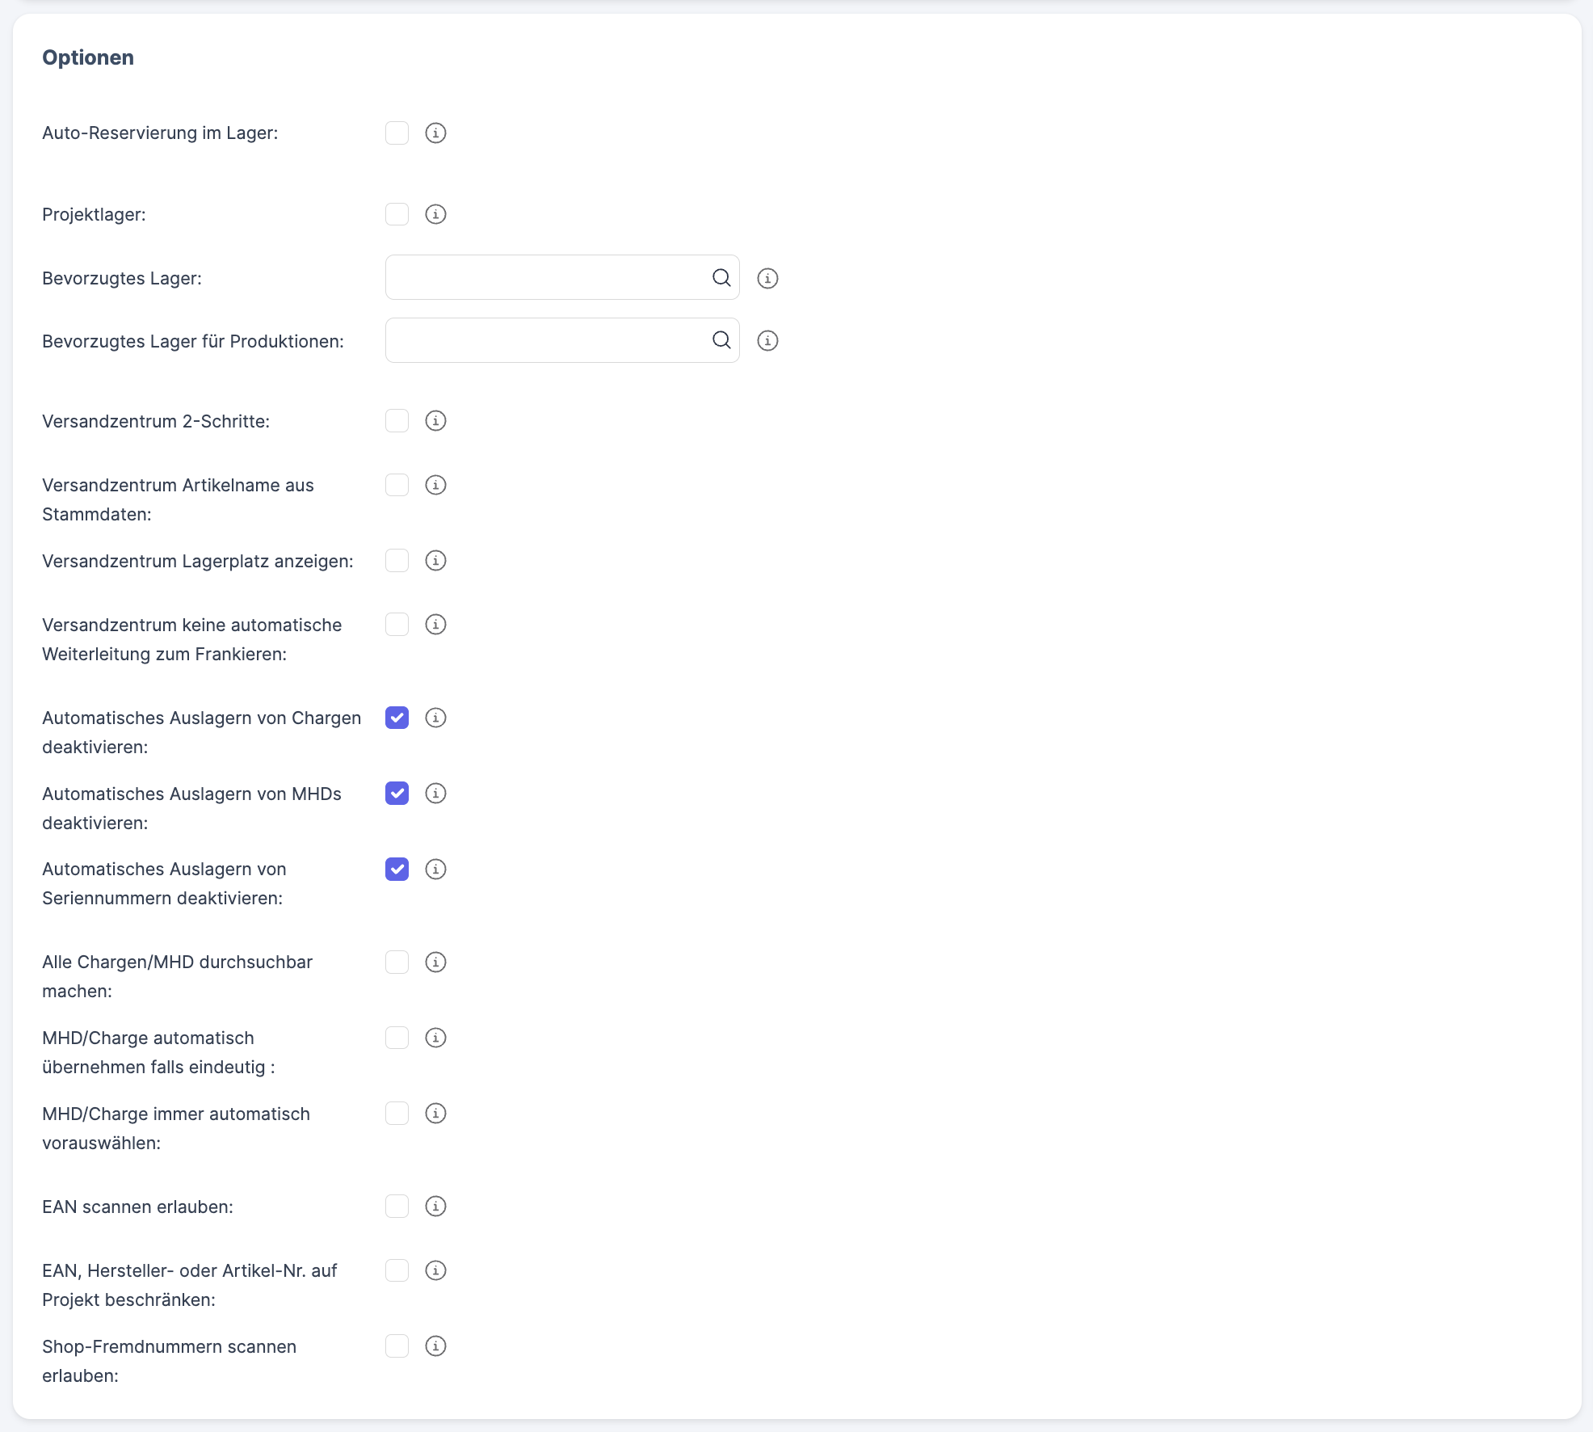
Task: Click info icon next to Bevorzugtes Lager field
Action: coord(767,278)
